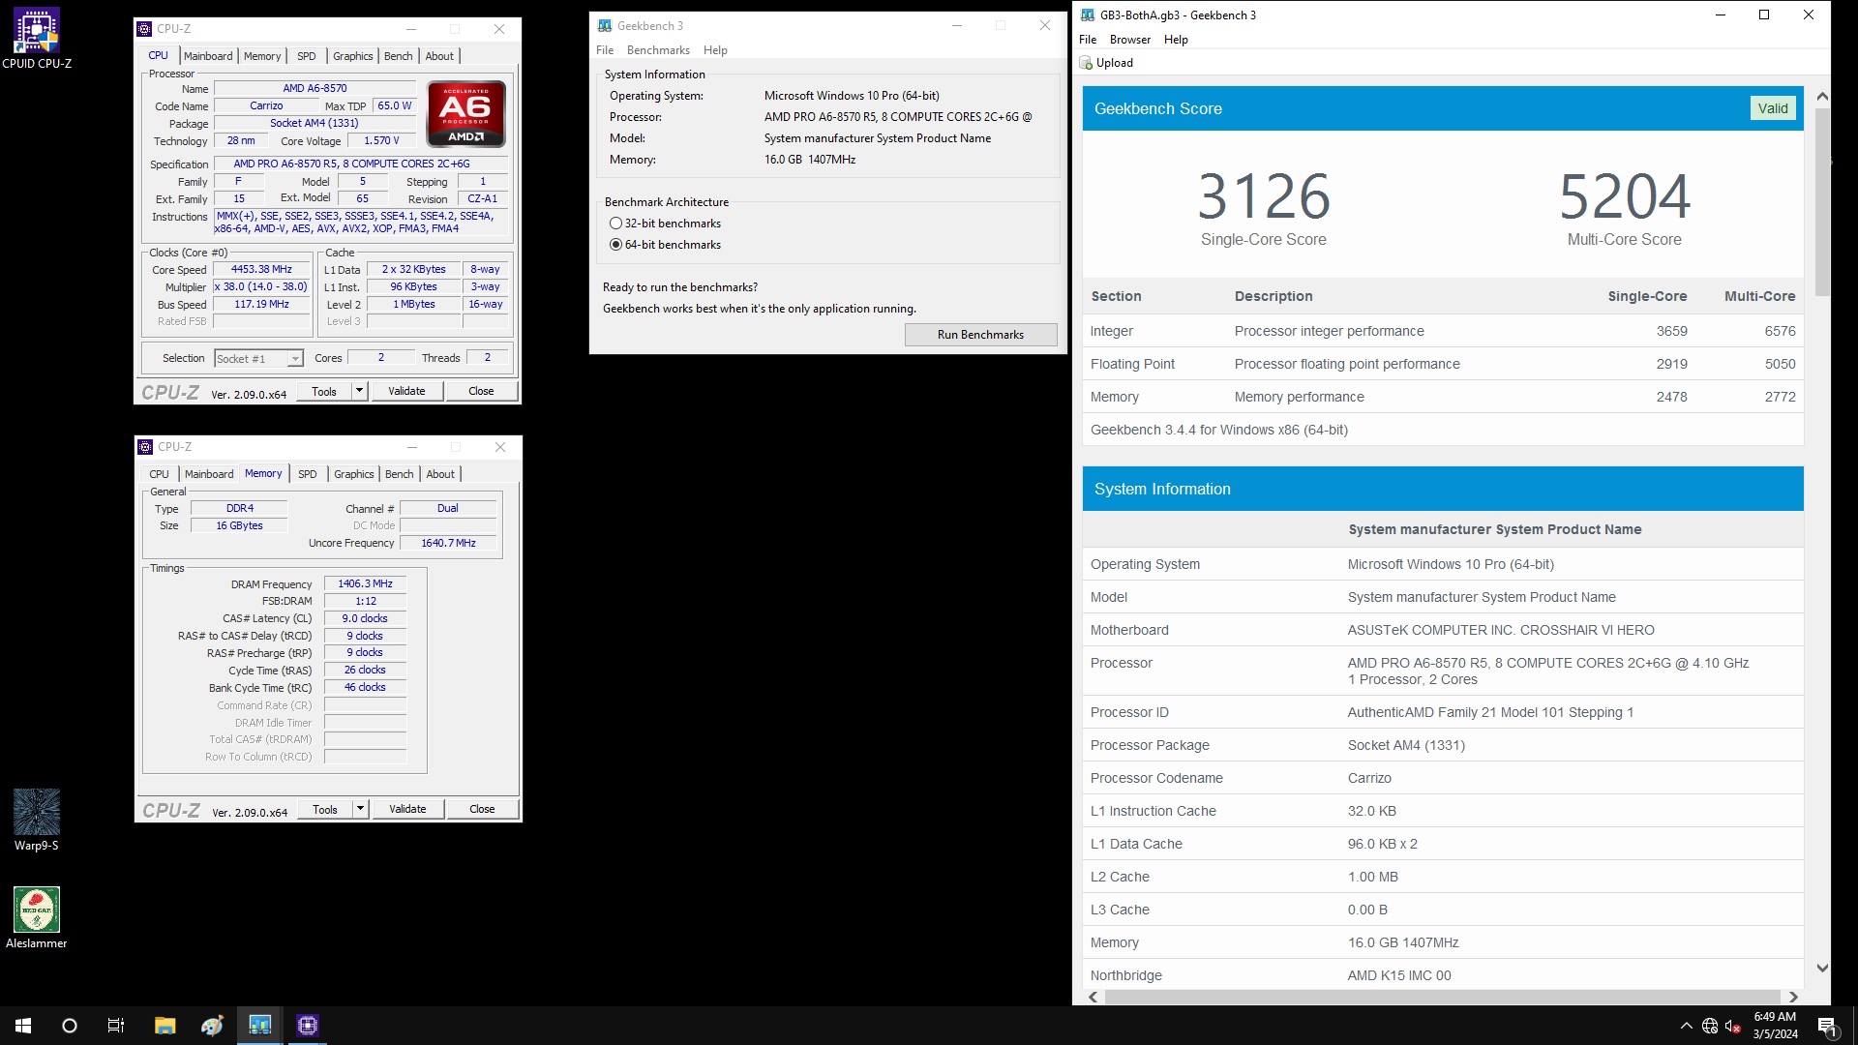Open Graphics tab in lower CPU-Z window

click(354, 474)
